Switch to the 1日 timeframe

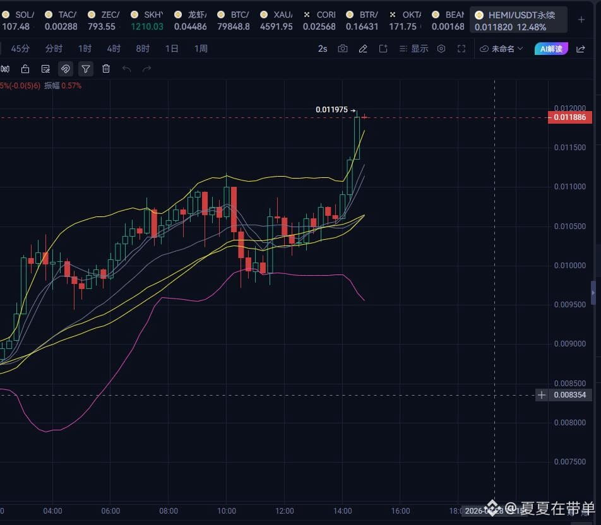point(172,49)
